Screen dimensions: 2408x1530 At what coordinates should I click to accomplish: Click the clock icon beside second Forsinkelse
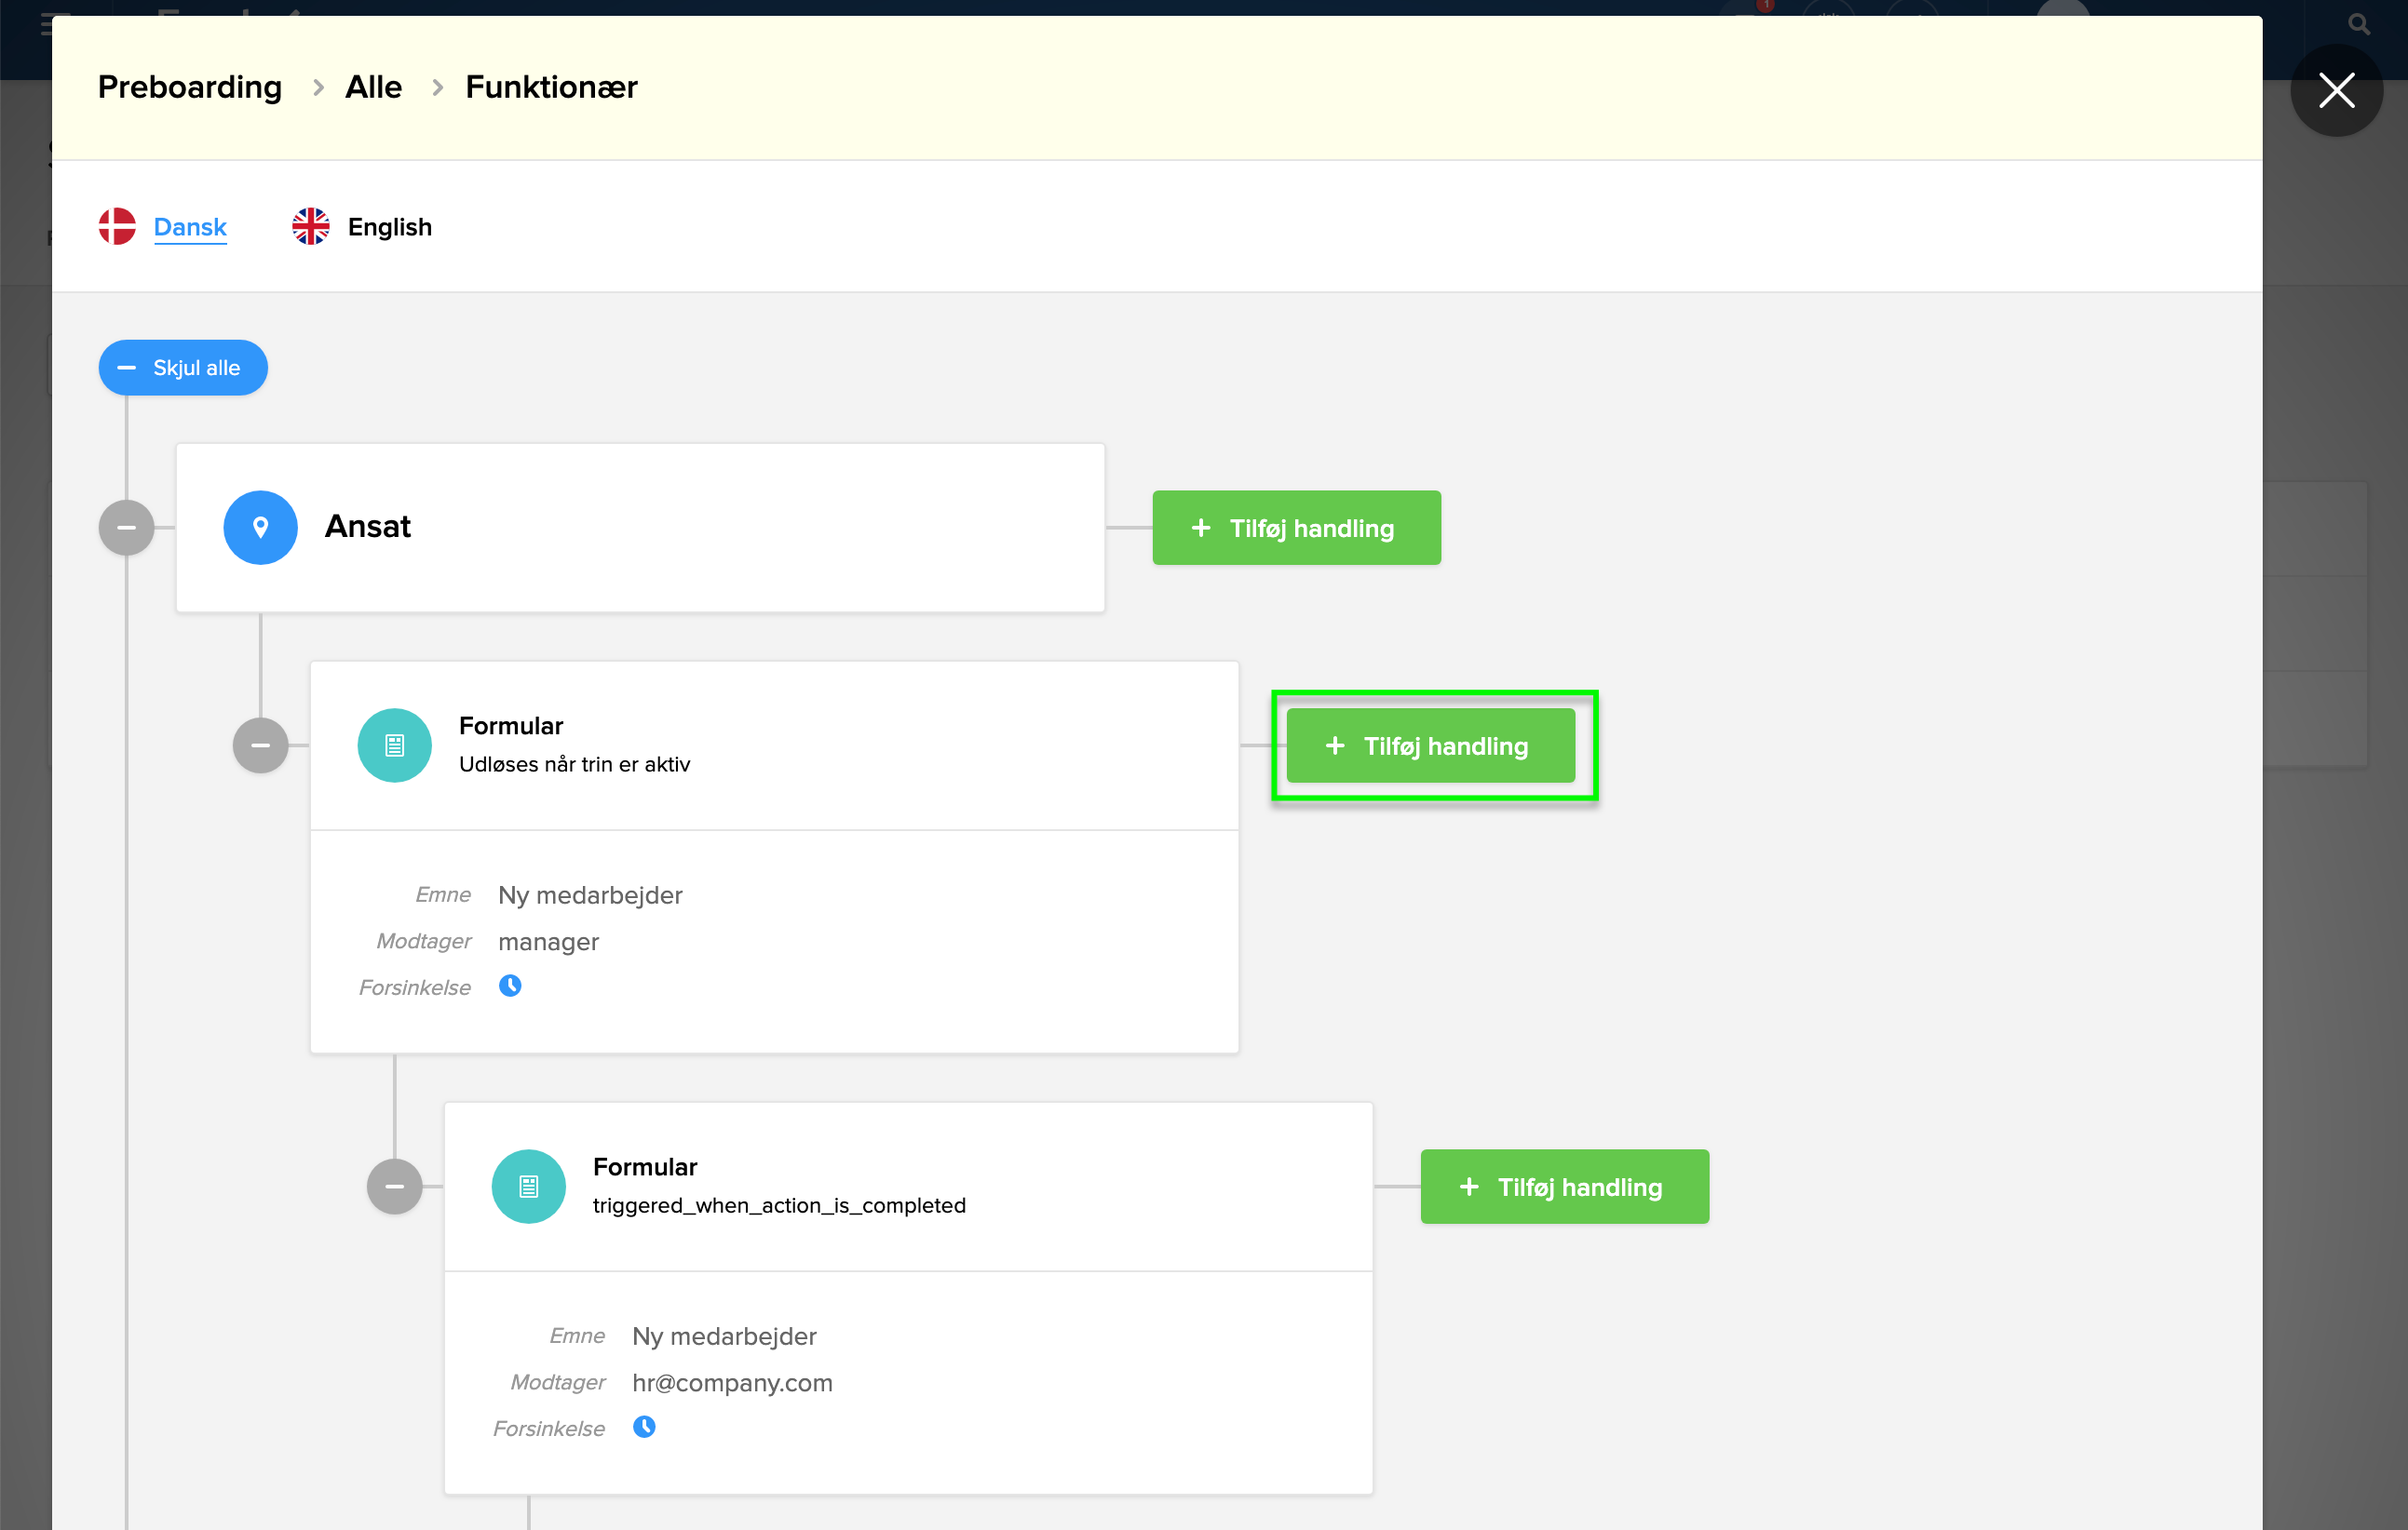tap(644, 1426)
